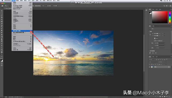Toggle visibility eye of the background layer
This screenshot has width=172, height=98.
pos(149,67)
